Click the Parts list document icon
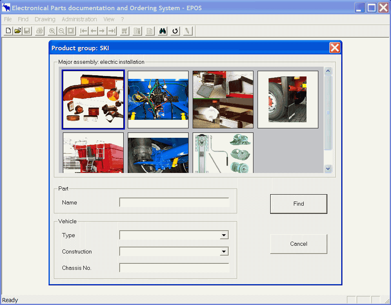Image resolution: width=391 pixels, height=305 pixels. 150,31
